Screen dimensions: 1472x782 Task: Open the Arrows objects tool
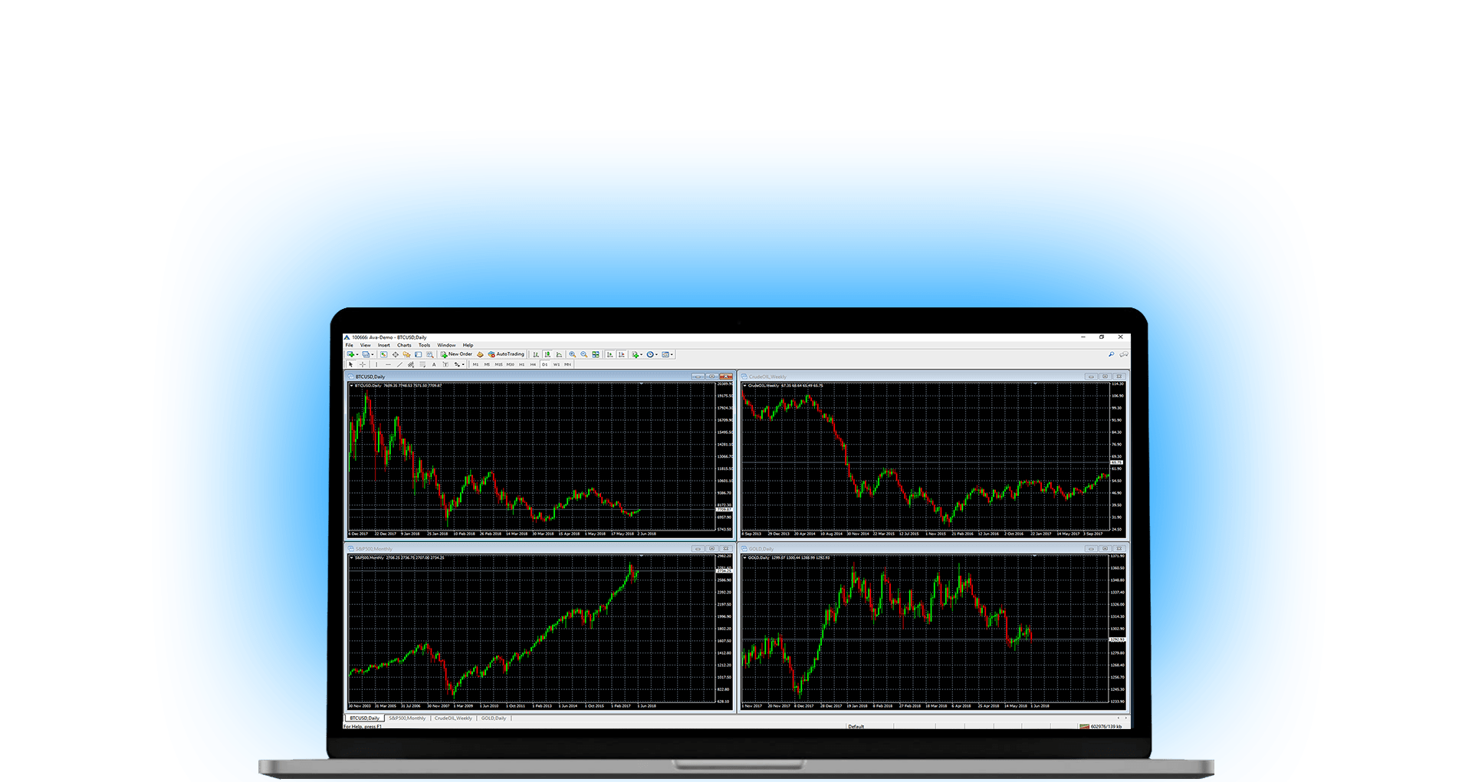457,364
